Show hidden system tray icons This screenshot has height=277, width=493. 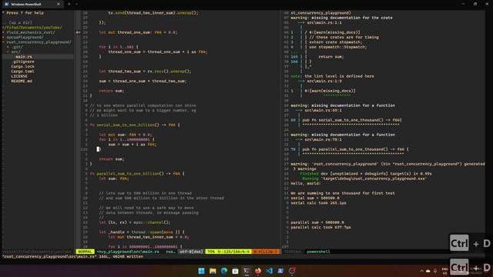pos(421,271)
